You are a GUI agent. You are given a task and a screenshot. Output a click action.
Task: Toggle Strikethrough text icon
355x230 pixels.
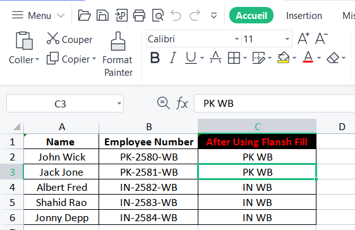point(215,57)
